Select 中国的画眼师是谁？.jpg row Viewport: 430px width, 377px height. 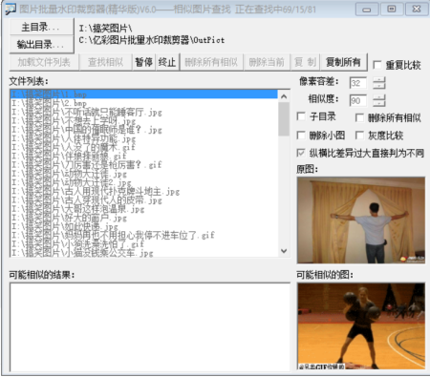point(144,130)
